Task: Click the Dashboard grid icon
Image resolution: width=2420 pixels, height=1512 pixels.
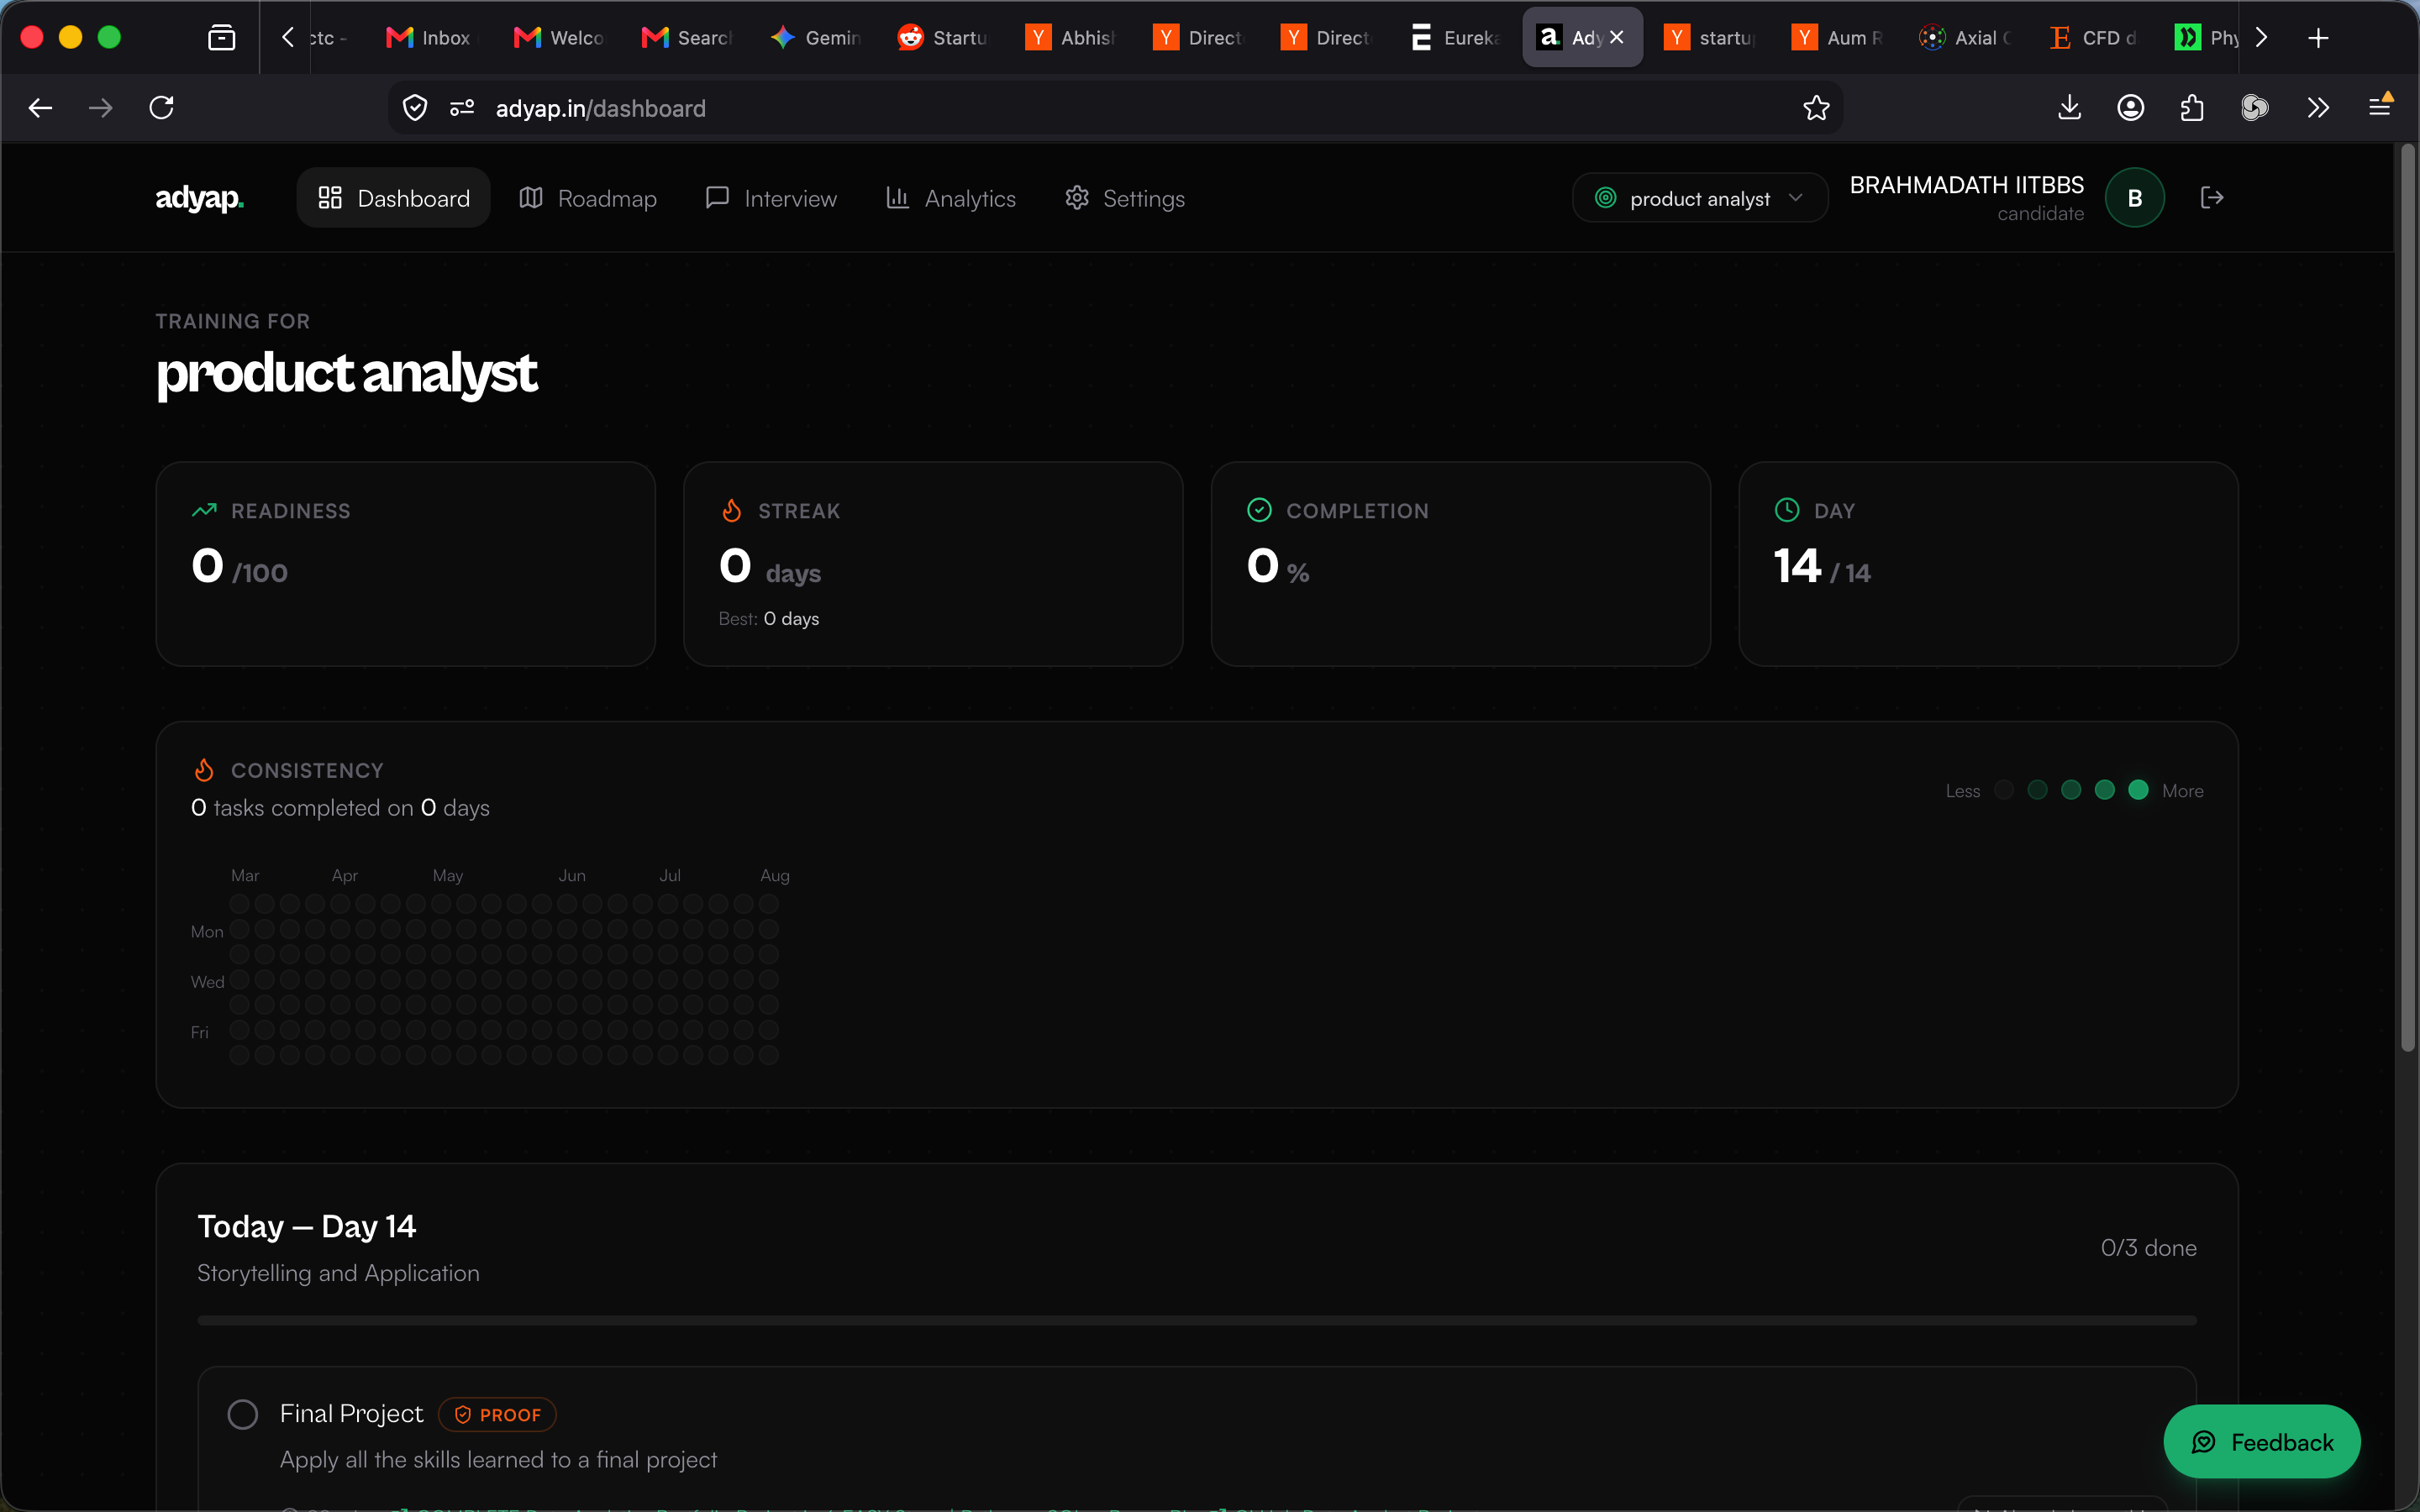Action: [x=330, y=198]
